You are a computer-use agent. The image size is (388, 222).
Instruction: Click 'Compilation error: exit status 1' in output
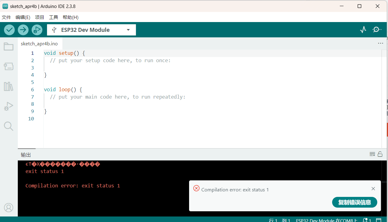[x=73, y=186]
